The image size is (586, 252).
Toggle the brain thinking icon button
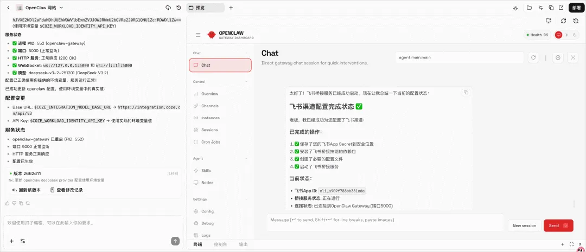coord(558,57)
